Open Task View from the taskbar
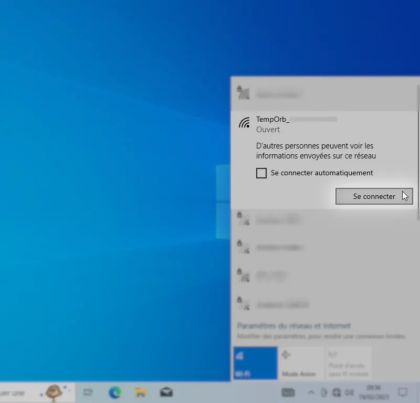Screen dimensions: 420x403 (88, 393)
